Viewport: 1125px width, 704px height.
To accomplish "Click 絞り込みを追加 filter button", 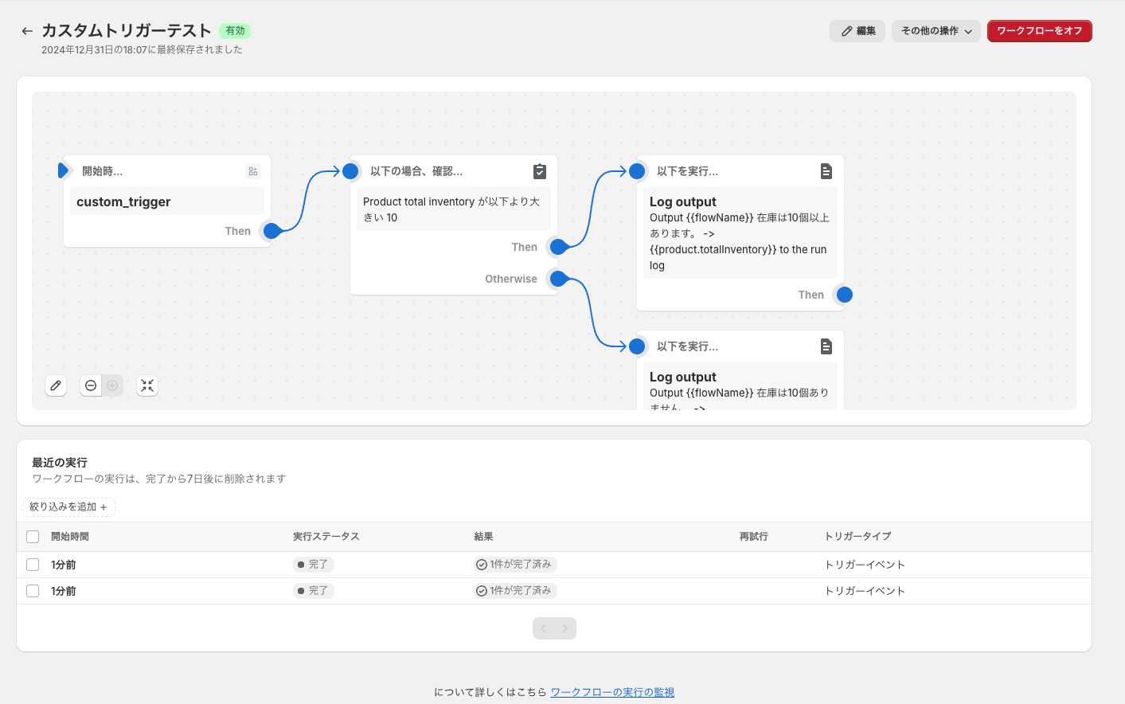I will pyautogui.click(x=68, y=507).
